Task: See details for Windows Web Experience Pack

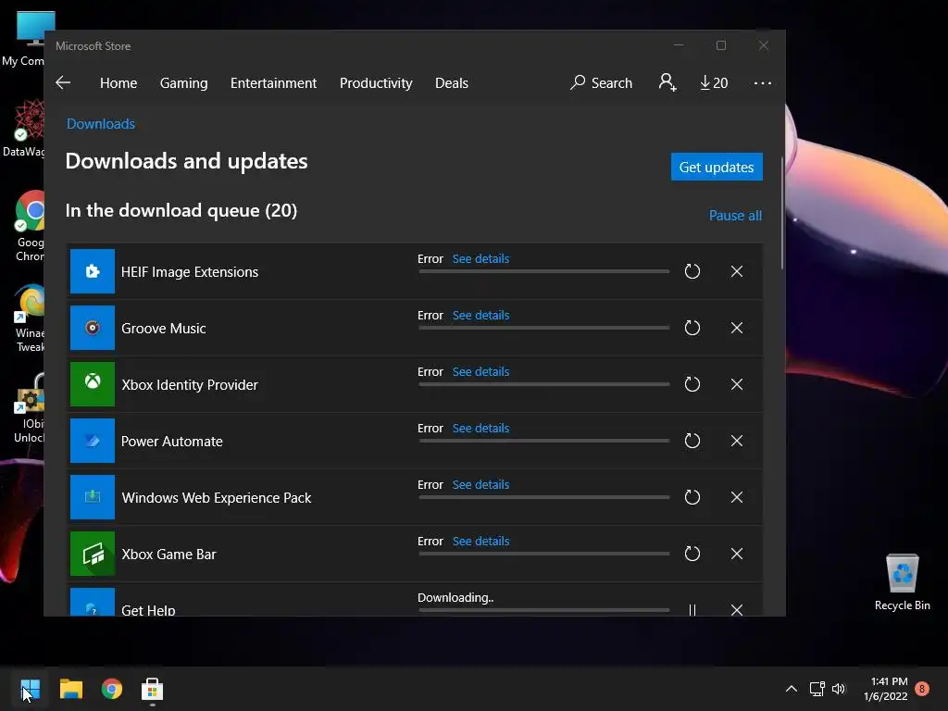Action: coord(480,484)
